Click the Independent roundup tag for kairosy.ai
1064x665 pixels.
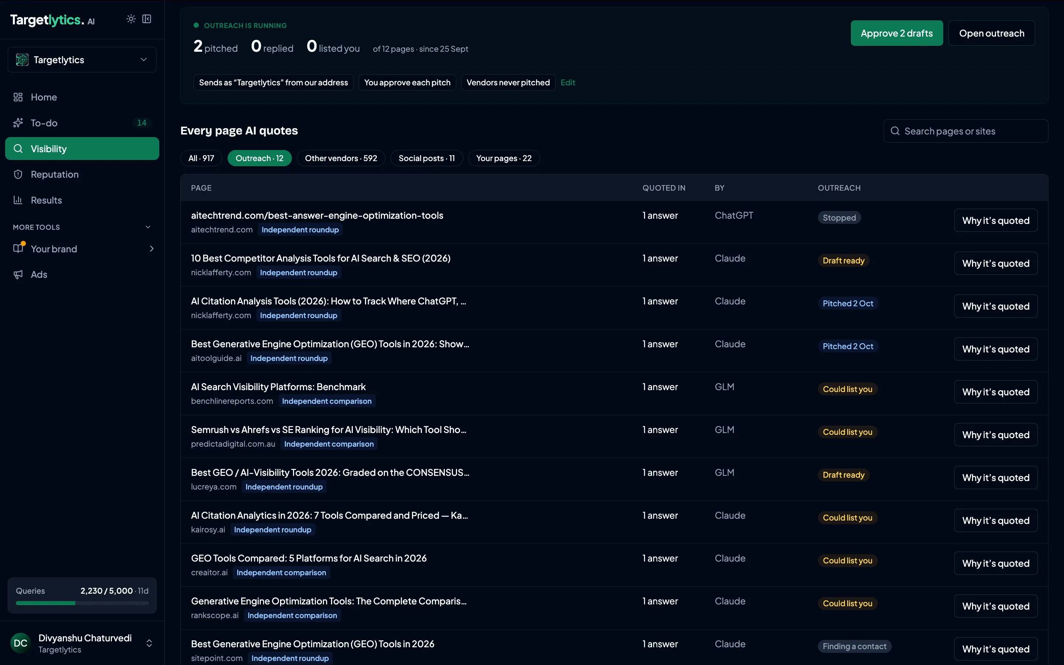tap(273, 530)
